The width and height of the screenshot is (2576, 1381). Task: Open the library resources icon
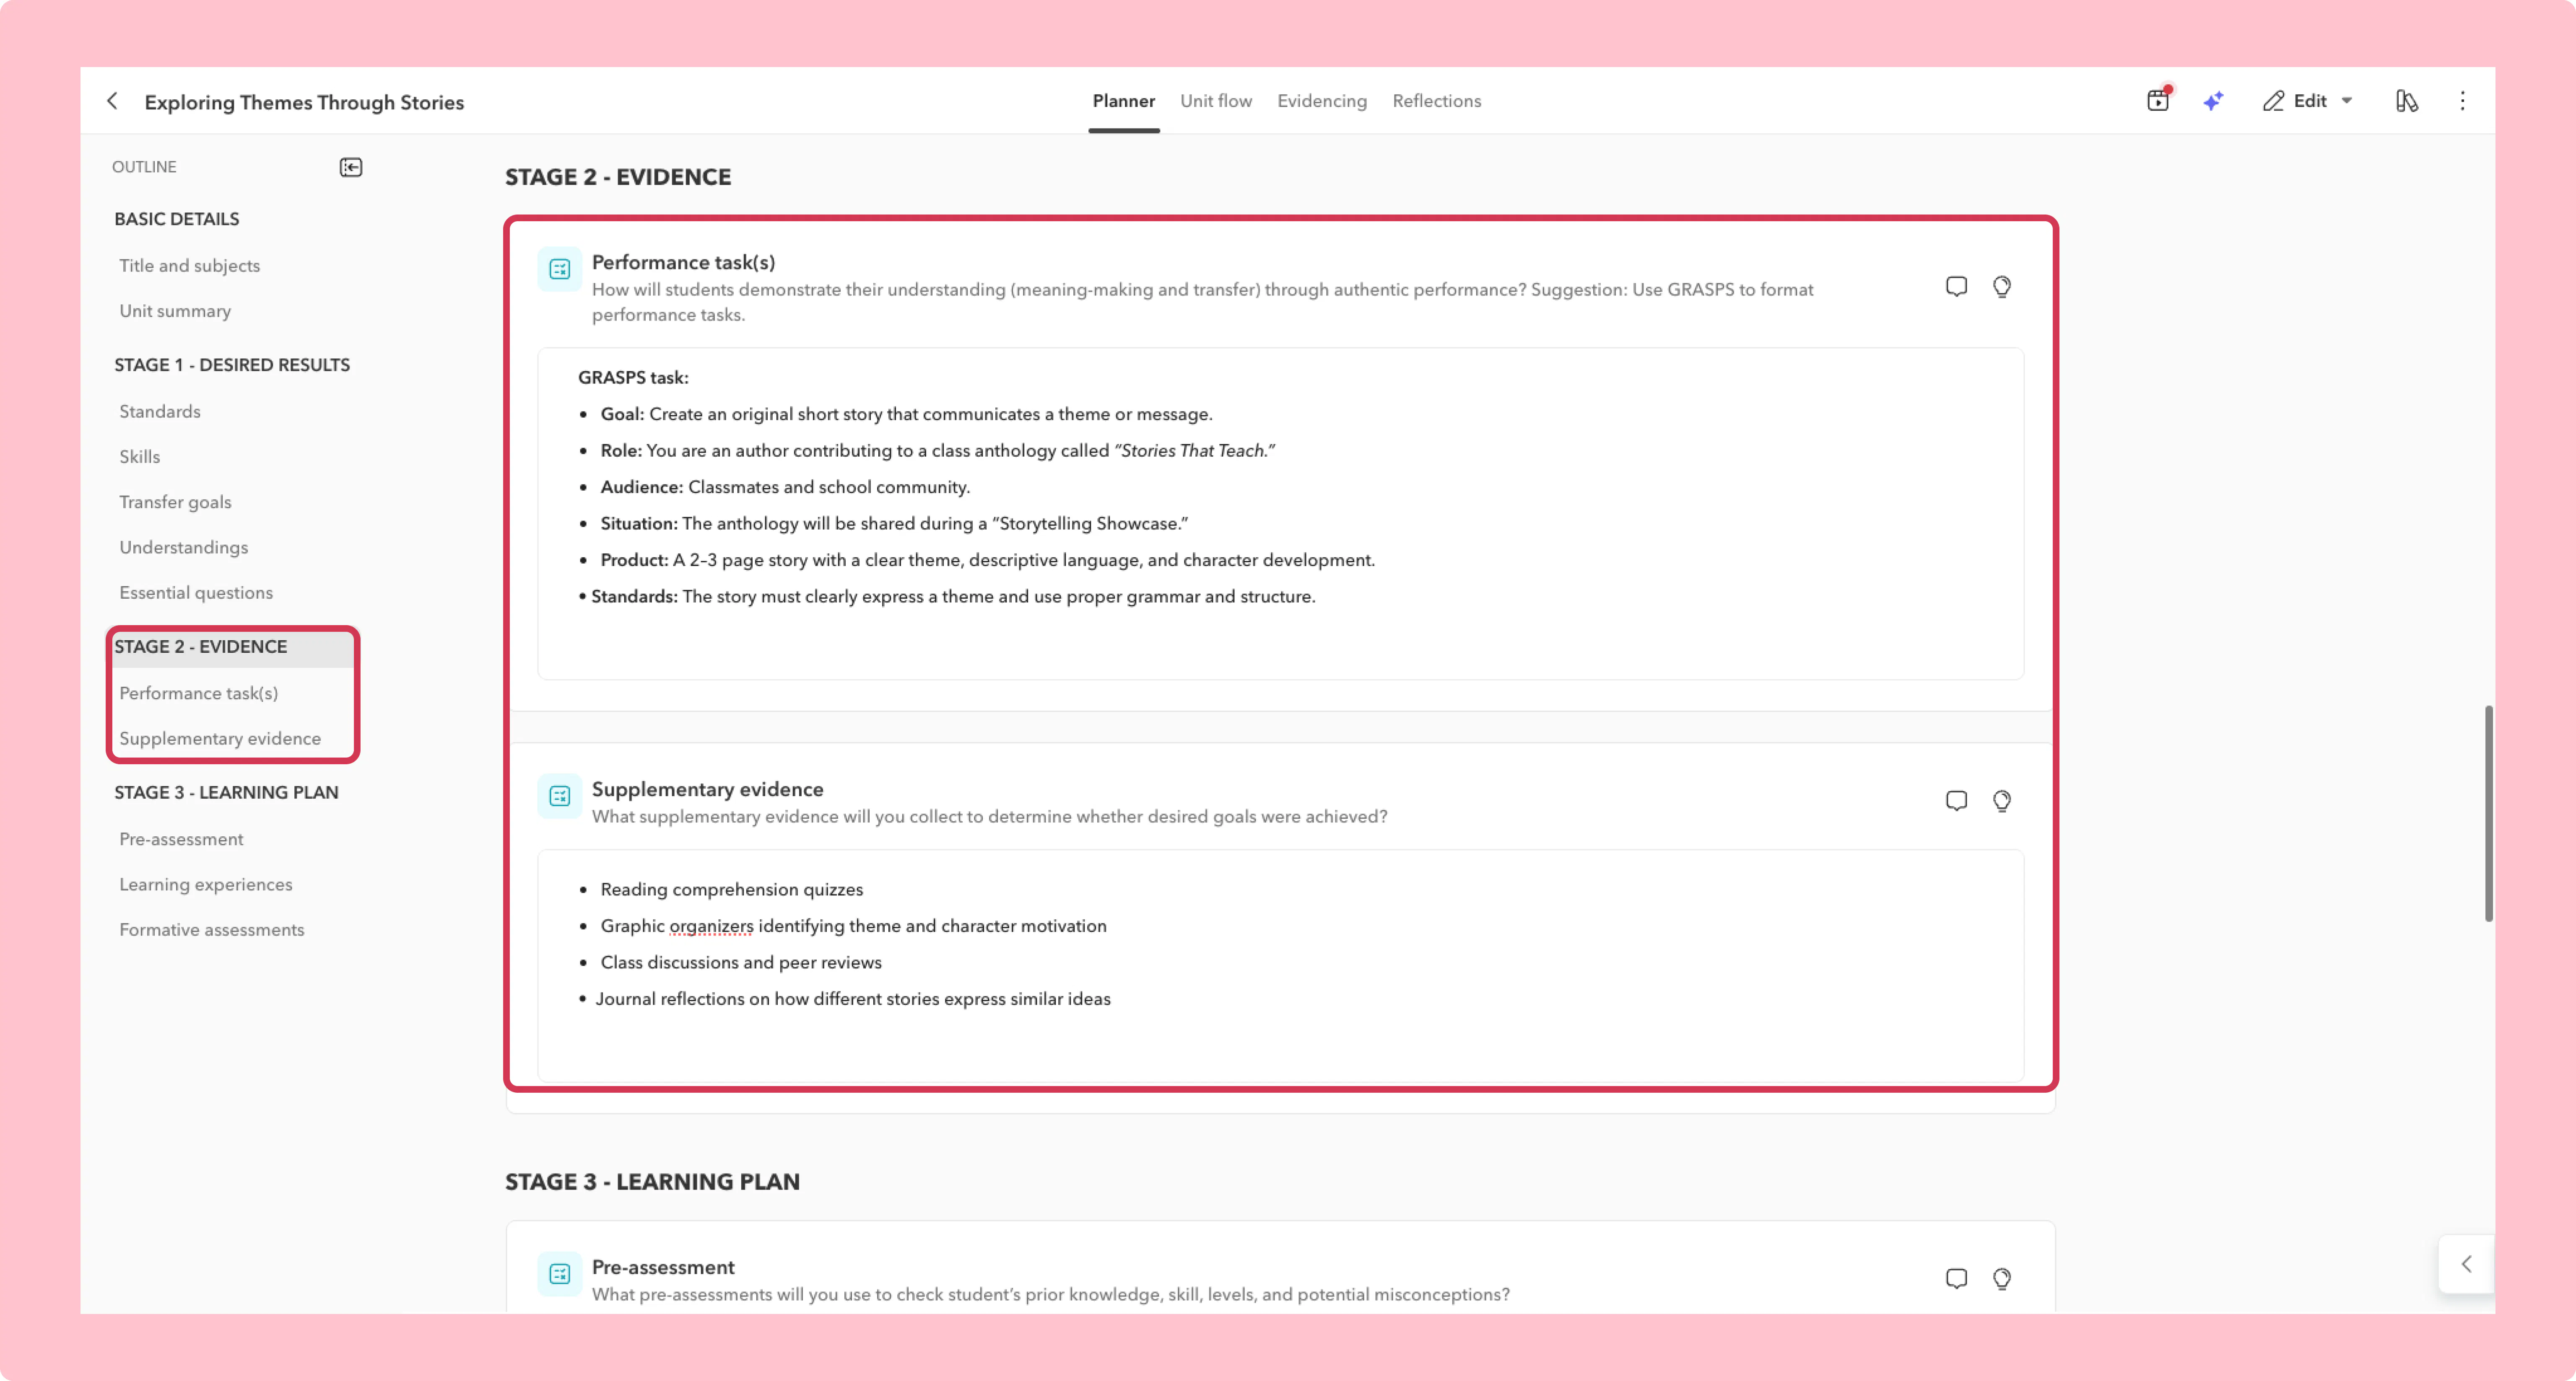[2406, 101]
